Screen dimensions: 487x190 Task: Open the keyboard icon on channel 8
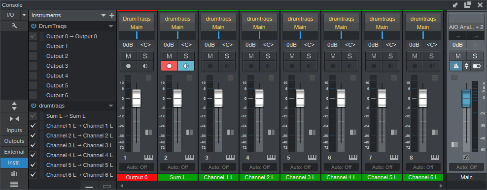click(435, 158)
